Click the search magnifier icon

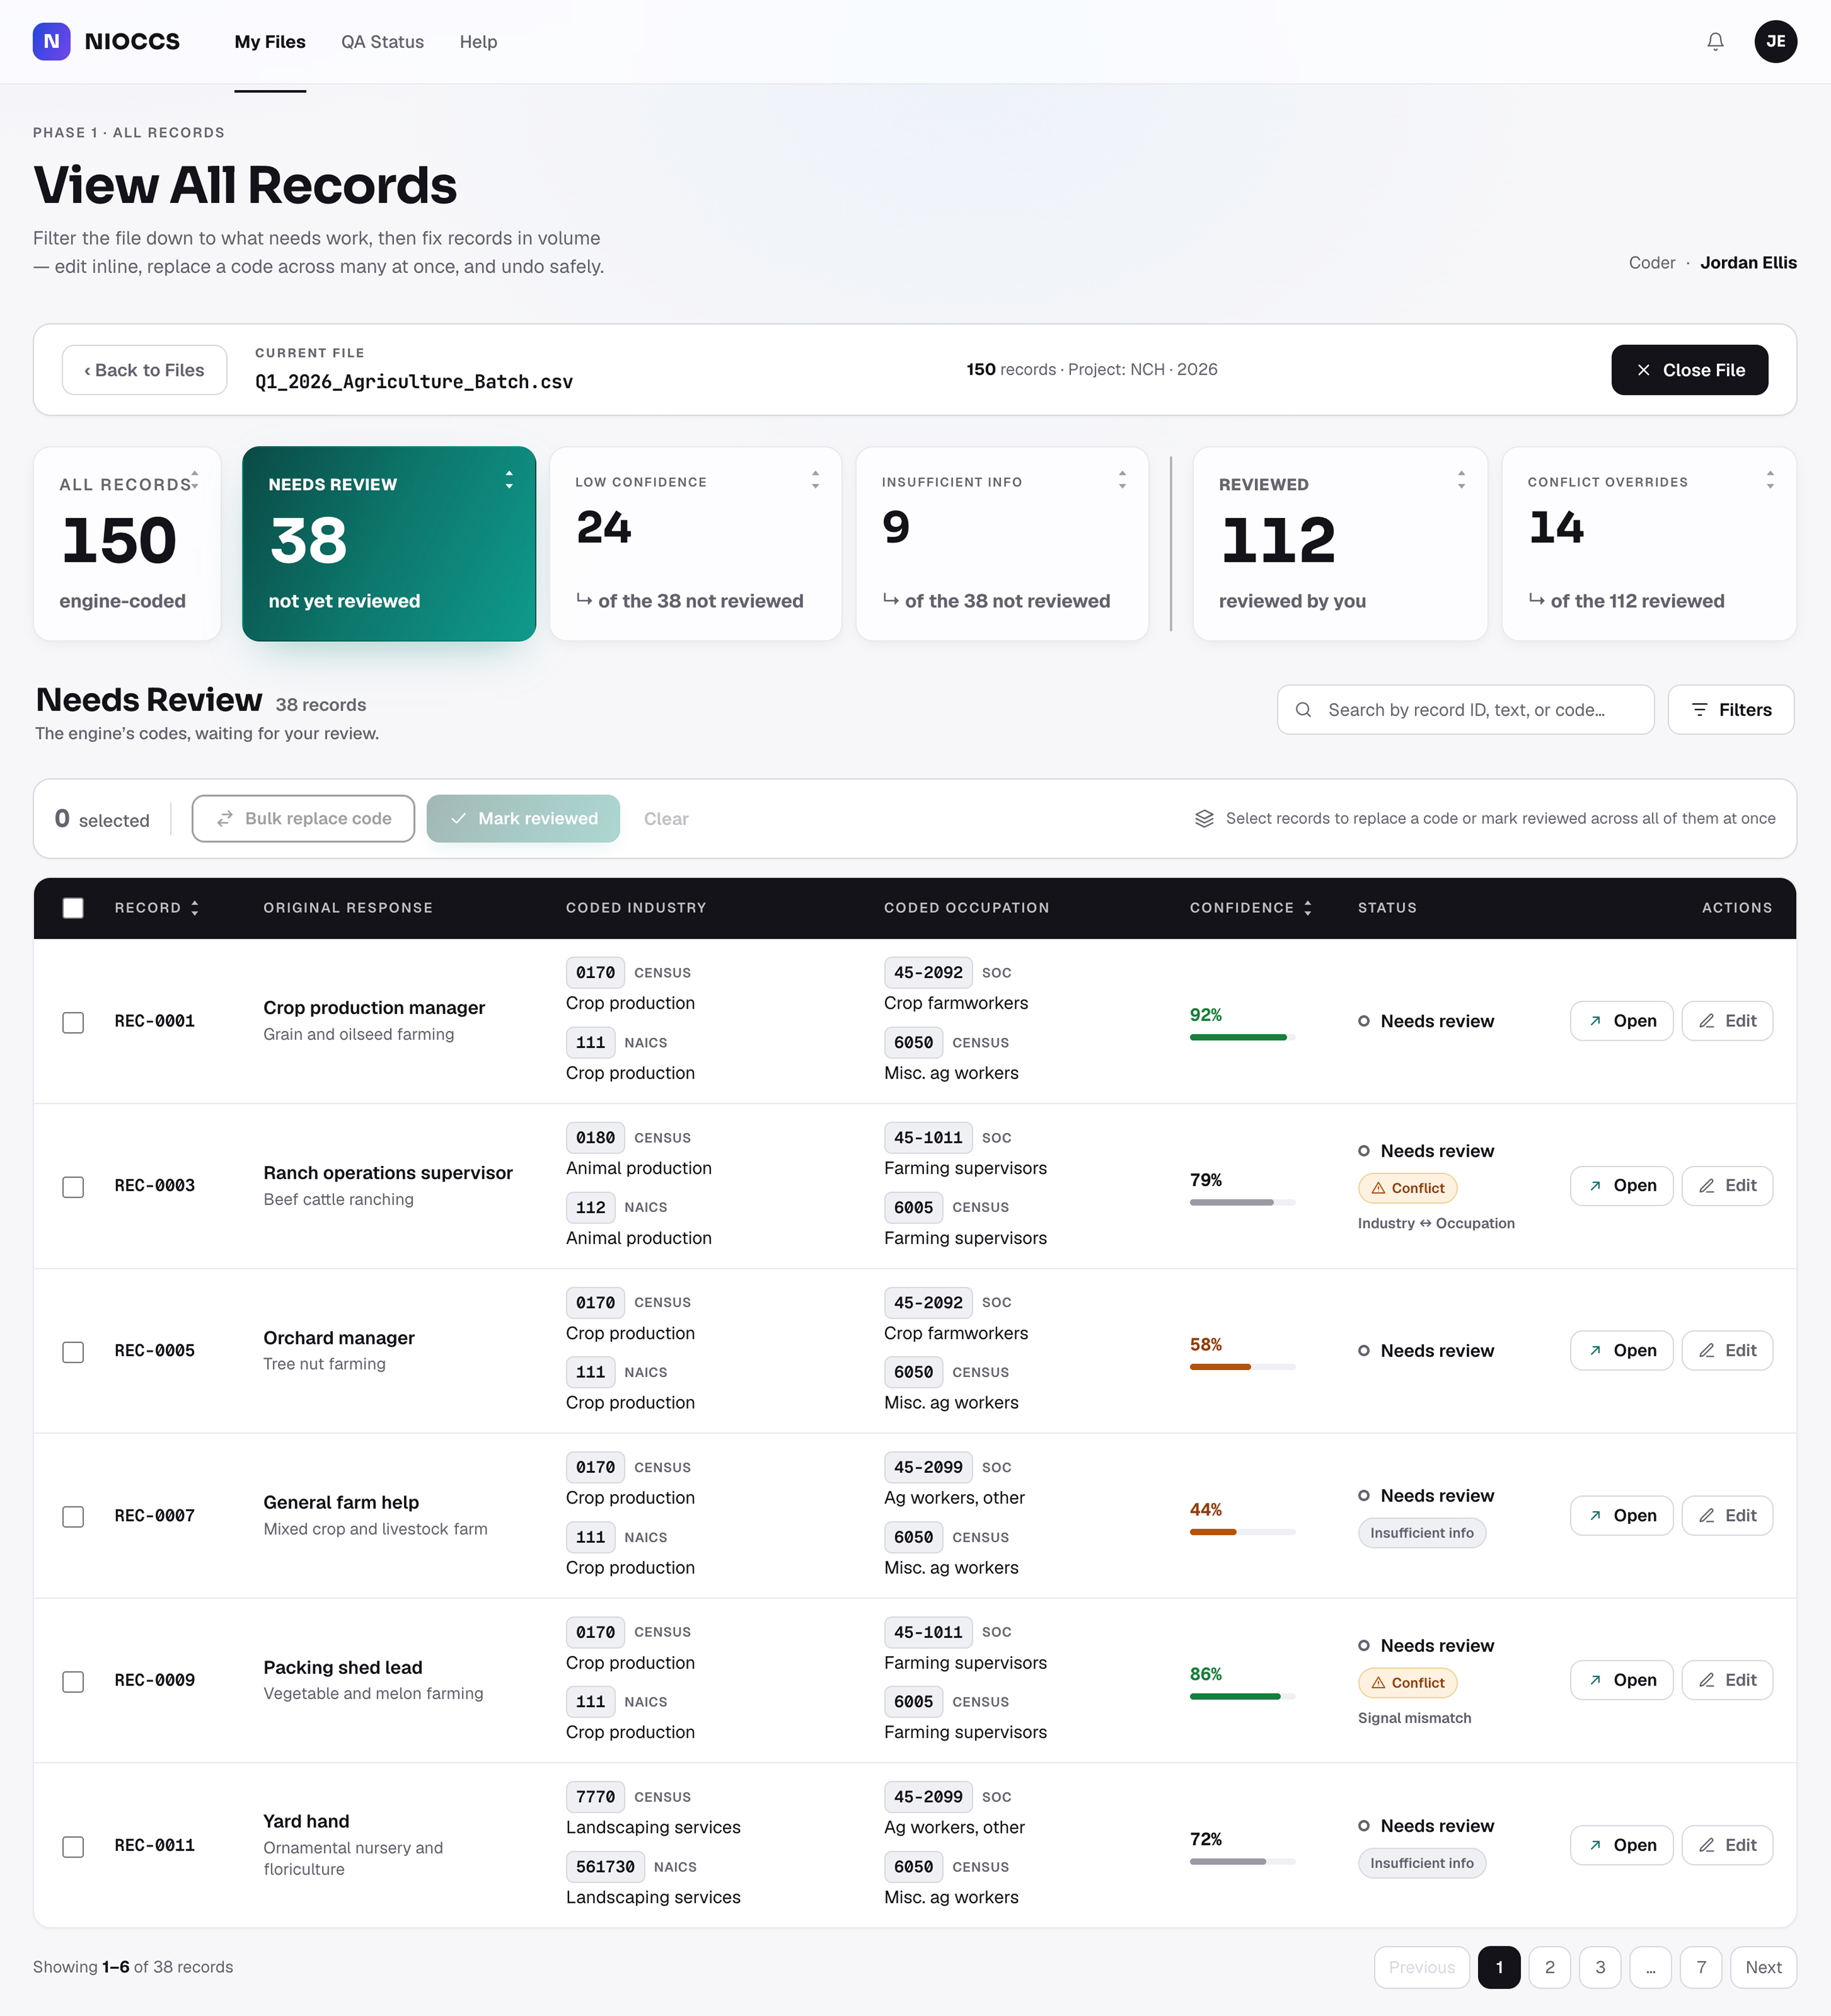click(1303, 710)
